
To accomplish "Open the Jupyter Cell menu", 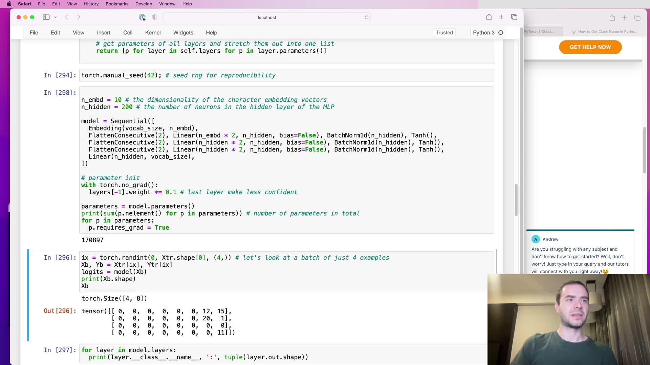I will (x=128, y=33).
